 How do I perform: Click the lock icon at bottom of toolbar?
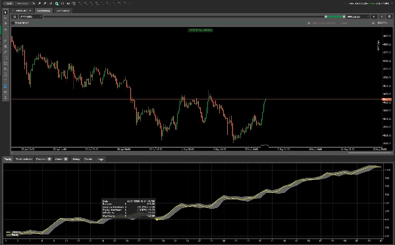(5, 97)
